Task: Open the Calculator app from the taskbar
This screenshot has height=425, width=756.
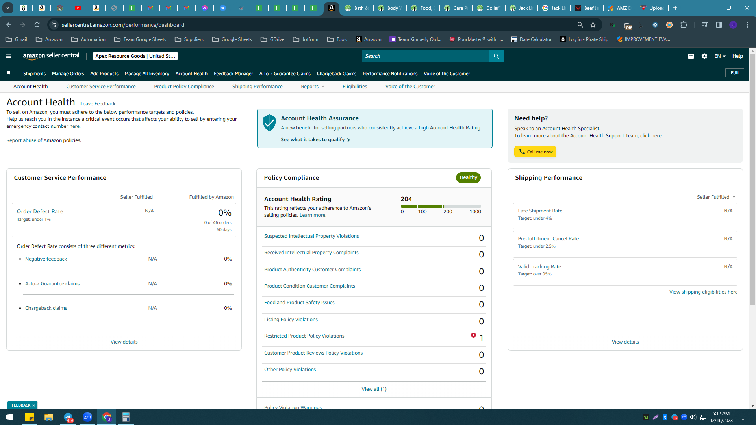Action: click(126, 417)
